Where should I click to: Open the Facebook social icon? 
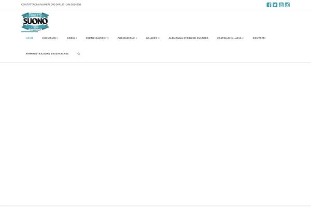tap(268, 5)
